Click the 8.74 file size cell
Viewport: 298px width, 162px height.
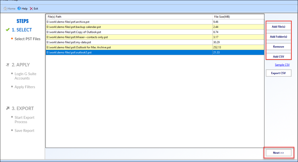point(238,32)
